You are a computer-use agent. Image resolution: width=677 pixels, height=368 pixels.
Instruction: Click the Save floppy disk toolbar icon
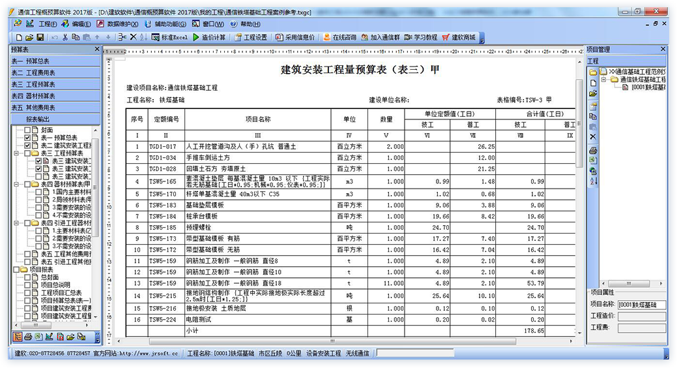coord(40,38)
